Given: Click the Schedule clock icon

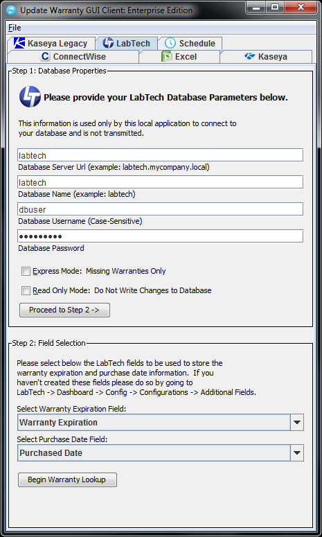Looking at the screenshot, I should click(170, 43).
